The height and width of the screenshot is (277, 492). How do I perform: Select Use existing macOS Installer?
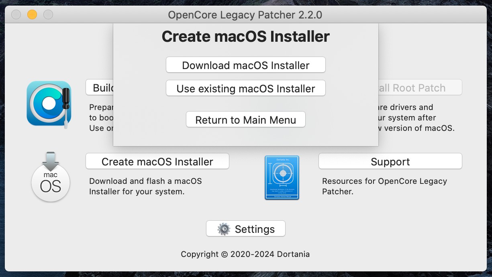tap(246, 88)
